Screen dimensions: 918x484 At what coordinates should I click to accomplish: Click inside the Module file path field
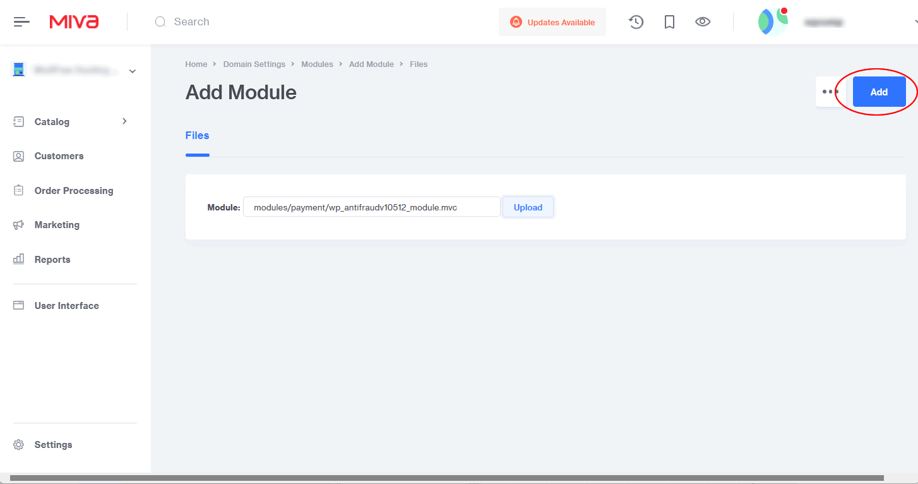(371, 207)
